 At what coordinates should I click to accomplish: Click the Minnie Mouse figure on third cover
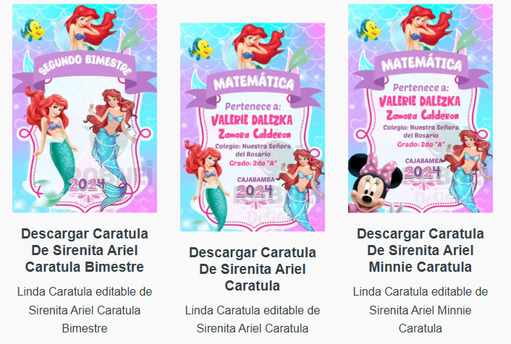[x=375, y=184]
